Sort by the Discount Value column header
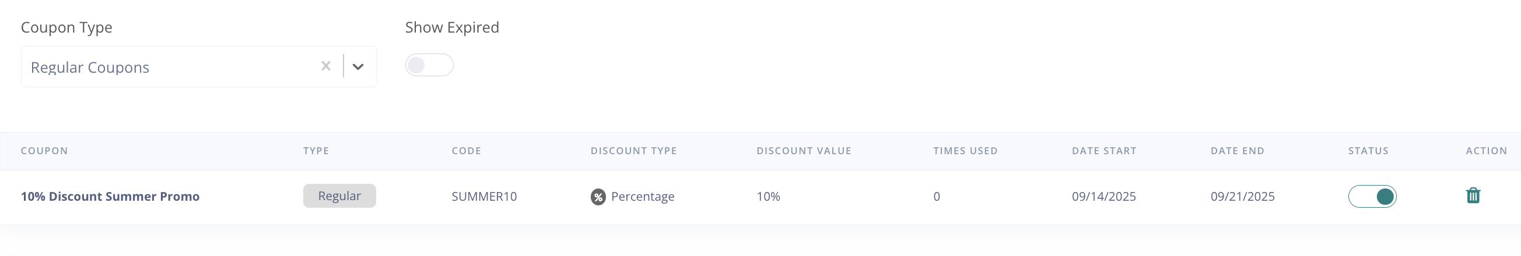The height and width of the screenshot is (256, 1521). [x=804, y=151]
